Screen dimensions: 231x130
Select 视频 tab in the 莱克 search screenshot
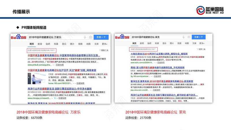click(179, 43)
